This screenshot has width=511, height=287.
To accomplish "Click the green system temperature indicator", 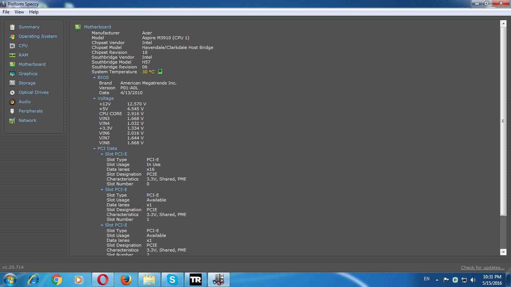I will (160, 71).
